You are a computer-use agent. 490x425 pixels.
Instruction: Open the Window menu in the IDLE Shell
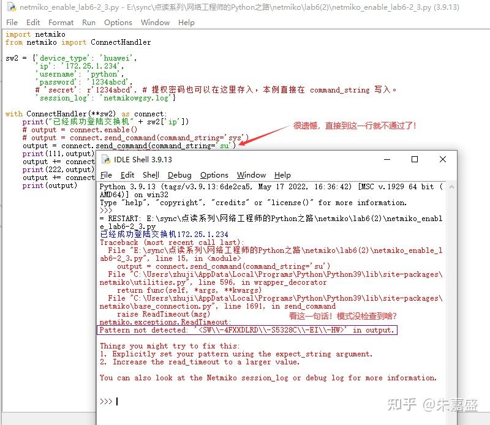point(251,175)
